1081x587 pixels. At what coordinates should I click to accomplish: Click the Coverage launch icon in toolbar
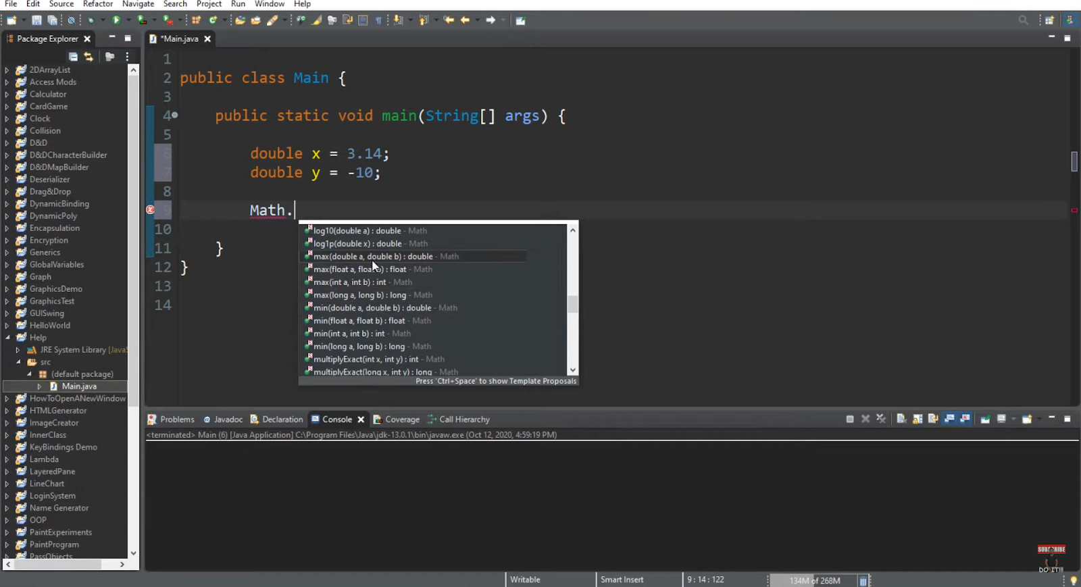[x=142, y=20]
